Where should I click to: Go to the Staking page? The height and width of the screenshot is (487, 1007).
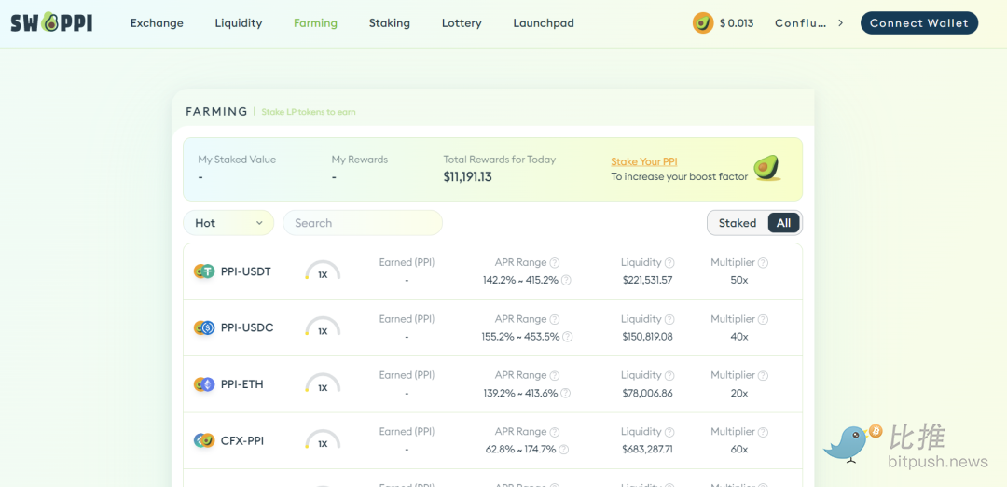click(389, 23)
